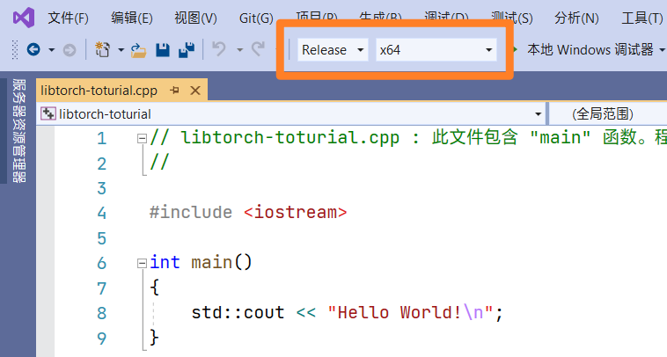Open the 测试(S) menu
Viewport: 667px width, 357px height.
(512, 18)
